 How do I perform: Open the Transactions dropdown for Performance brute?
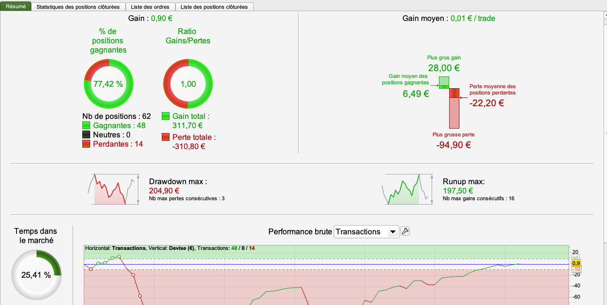coord(366,232)
